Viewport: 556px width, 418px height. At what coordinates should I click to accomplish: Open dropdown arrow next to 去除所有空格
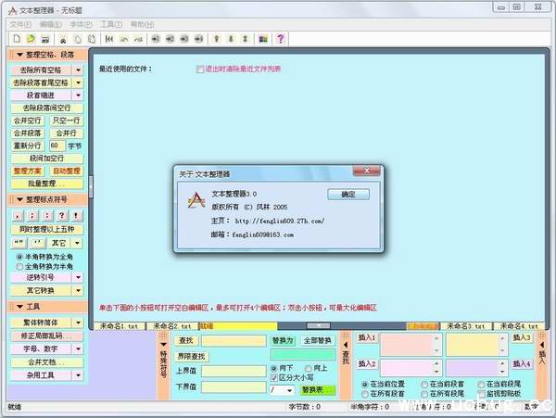(x=78, y=70)
